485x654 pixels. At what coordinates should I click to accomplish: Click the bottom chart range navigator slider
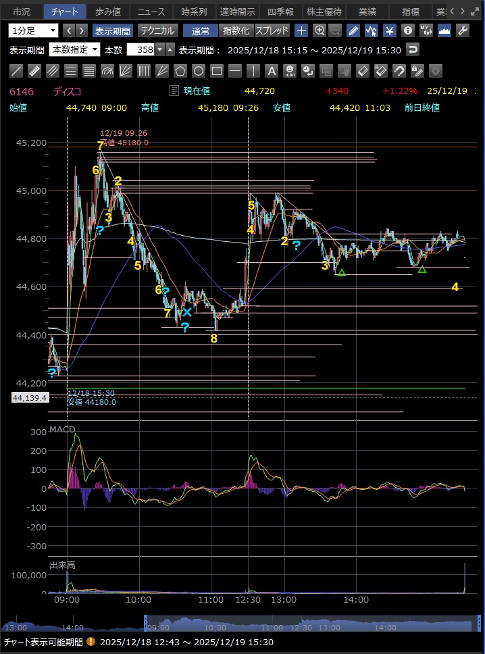click(307, 626)
